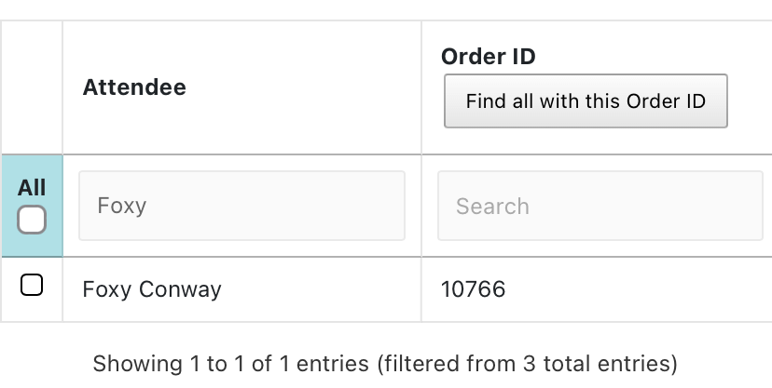Place cursor after Foxy in the filter box

tap(149, 206)
